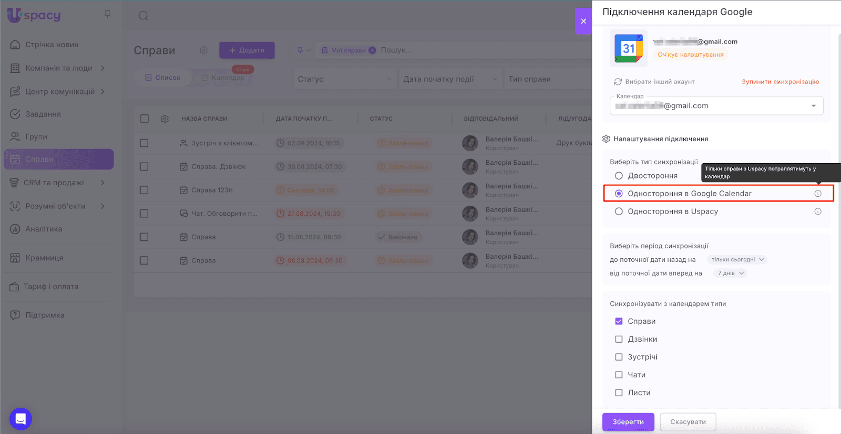The height and width of the screenshot is (434, 841).
Task: Click the Налаштування підключення gear icon
Action: 606,139
